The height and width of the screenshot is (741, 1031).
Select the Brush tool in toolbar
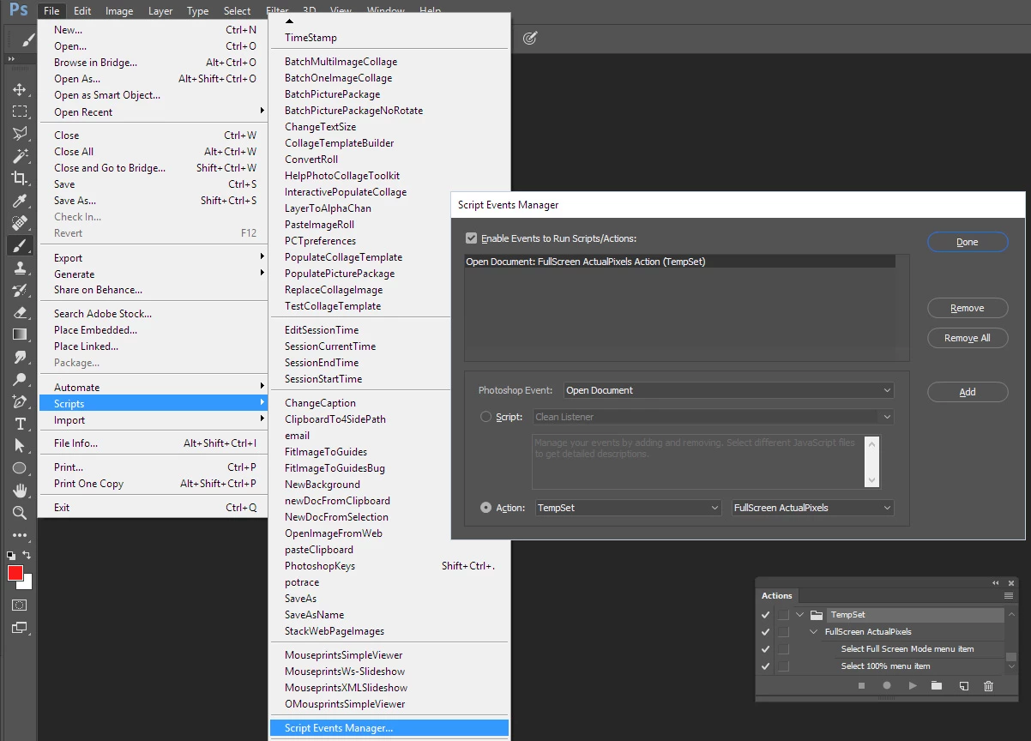[x=19, y=245]
